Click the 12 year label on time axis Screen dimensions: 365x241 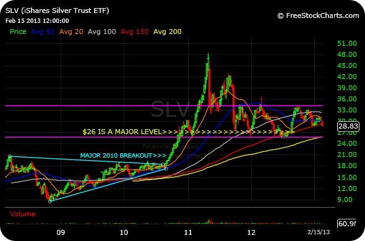tap(251, 232)
